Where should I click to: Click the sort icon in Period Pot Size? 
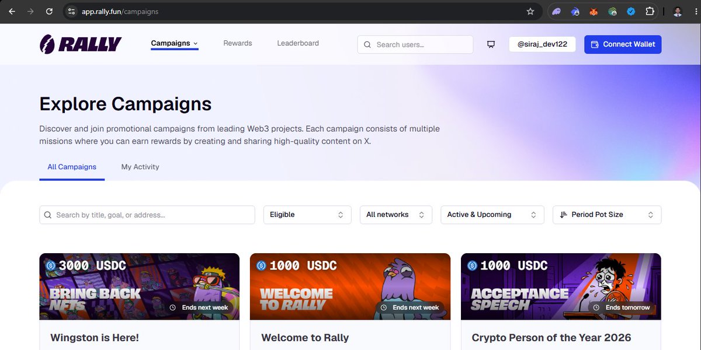[564, 215]
